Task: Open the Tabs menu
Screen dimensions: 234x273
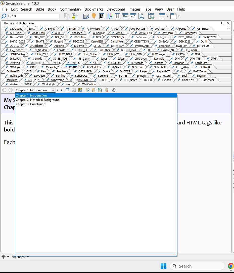Action: tap(148, 9)
